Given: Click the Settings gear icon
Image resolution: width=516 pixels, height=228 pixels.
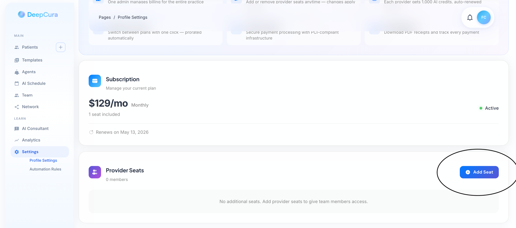Looking at the screenshot, I should click(x=17, y=152).
